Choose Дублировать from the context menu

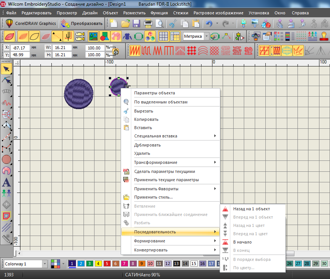click(x=147, y=145)
